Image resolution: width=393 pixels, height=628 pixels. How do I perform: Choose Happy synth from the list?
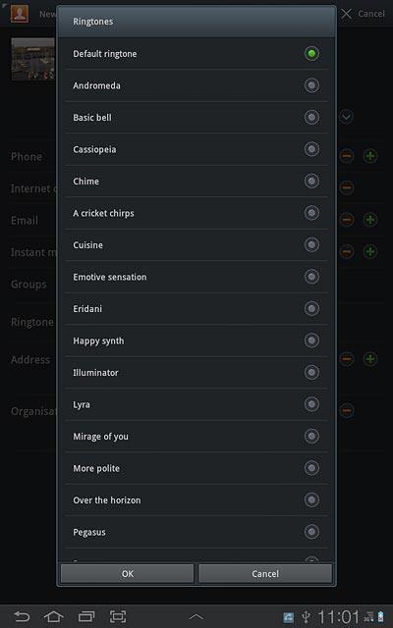[196, 340]
